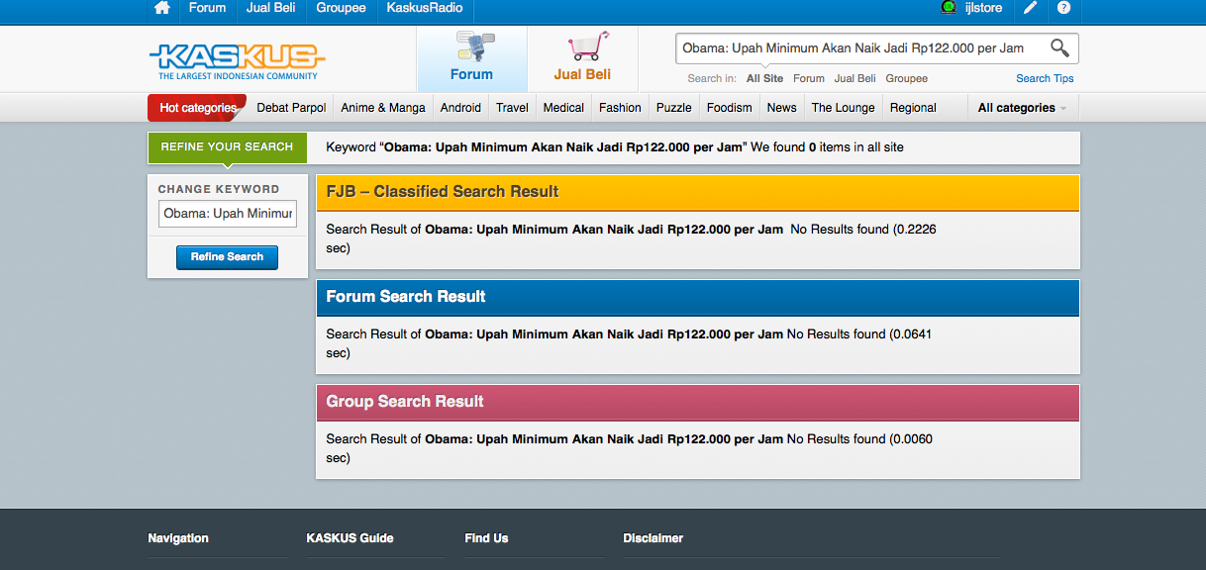Open the Foodism category
The image size is (1206, 570).
730,108
